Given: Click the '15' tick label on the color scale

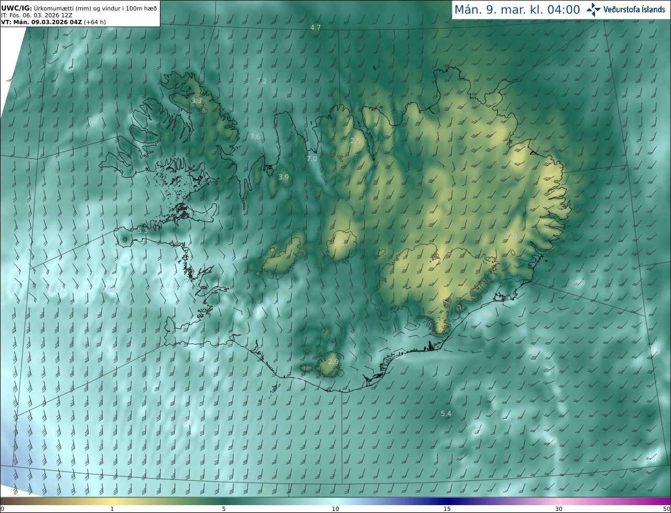Looking at the screenshot, I should point(447,509).
